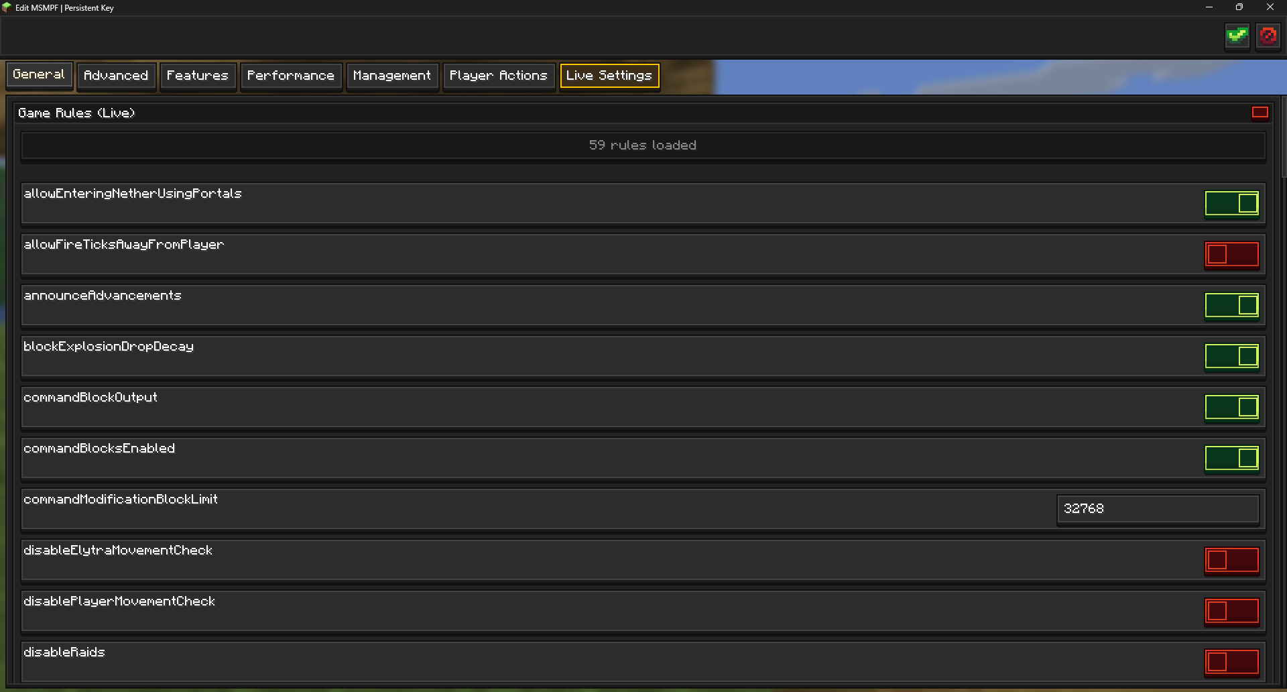Image resolution: width=1287 pixels, height=692 pixels.
Task: Open the General tab
Action: 39,74
